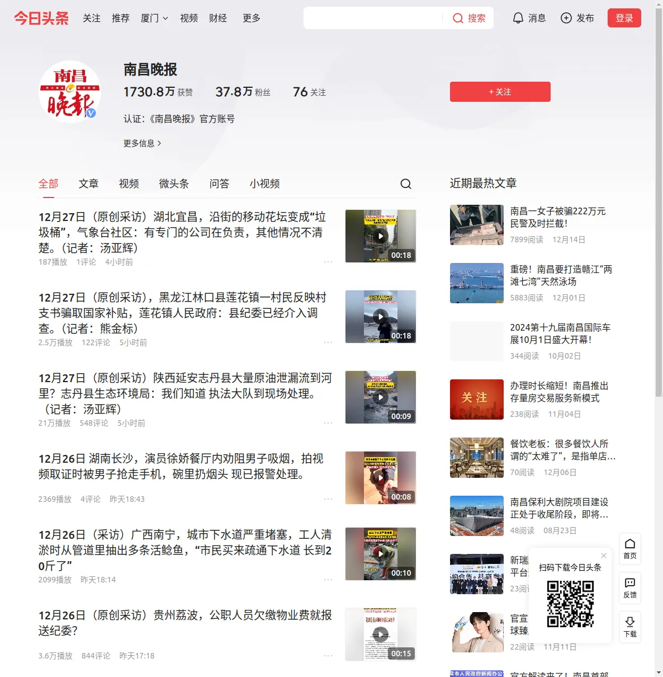Click the red + 关注 follow button
The height and width of the screenshot is (677, 663).
500,92
